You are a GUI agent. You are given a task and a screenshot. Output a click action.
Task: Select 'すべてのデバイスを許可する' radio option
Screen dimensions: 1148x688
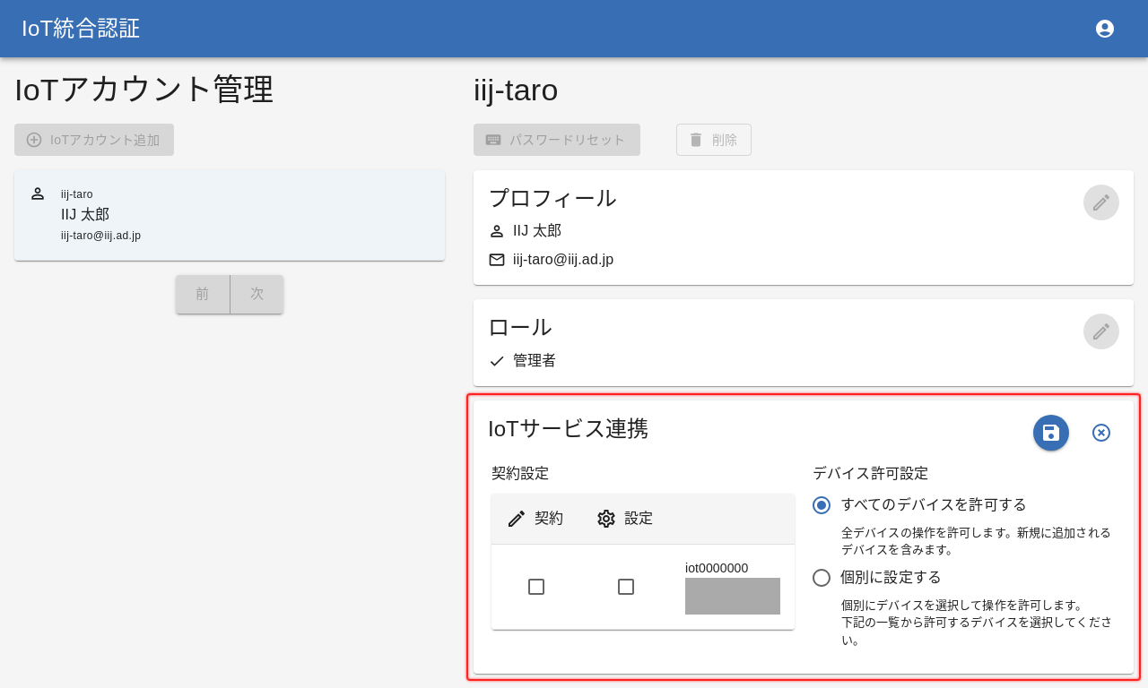822,505
